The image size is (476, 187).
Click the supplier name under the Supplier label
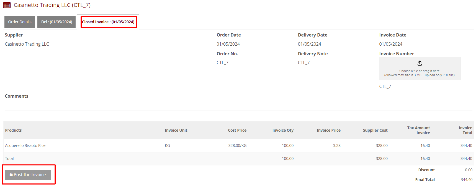pyautogui.click(x=27, y=44)
